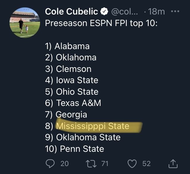Screen dimensions: 190x174
Task: Click the 1) Alabama line
Action: 67,46
